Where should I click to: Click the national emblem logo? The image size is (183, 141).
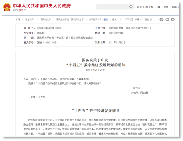pos(7,7)
